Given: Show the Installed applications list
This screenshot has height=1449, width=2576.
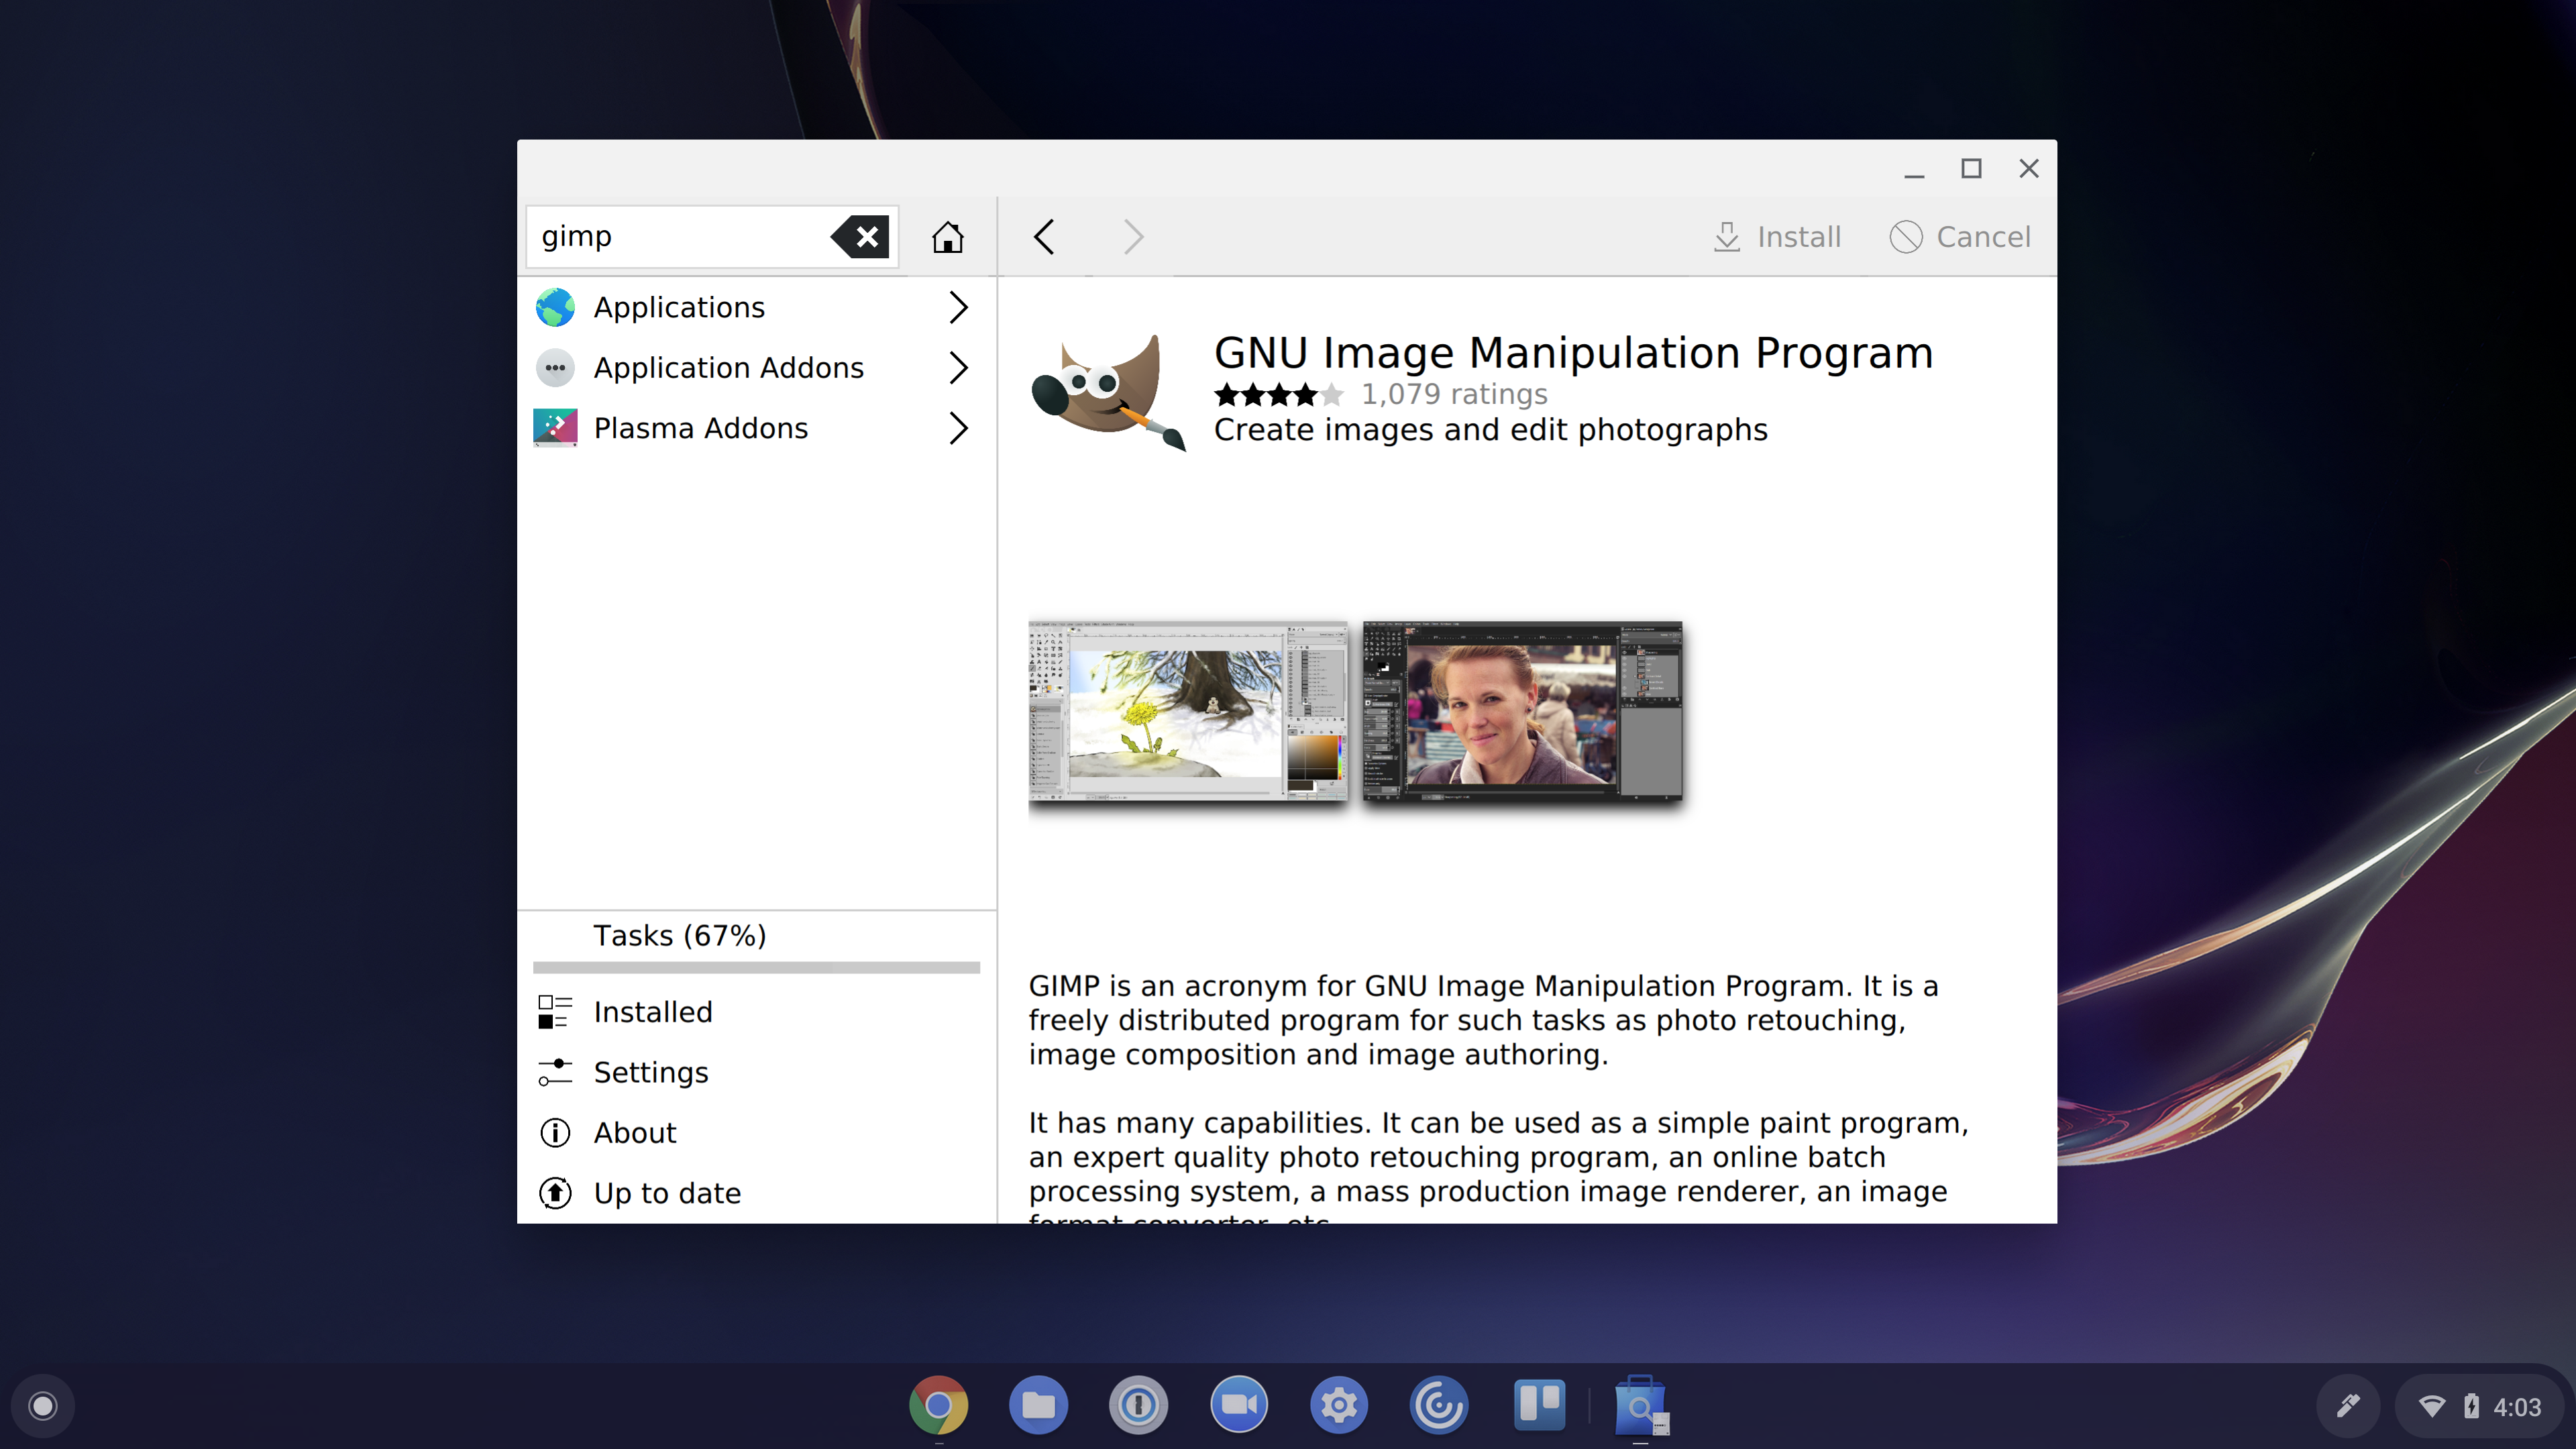Looking at the screenshot, I should click(x=756, y=1012).
